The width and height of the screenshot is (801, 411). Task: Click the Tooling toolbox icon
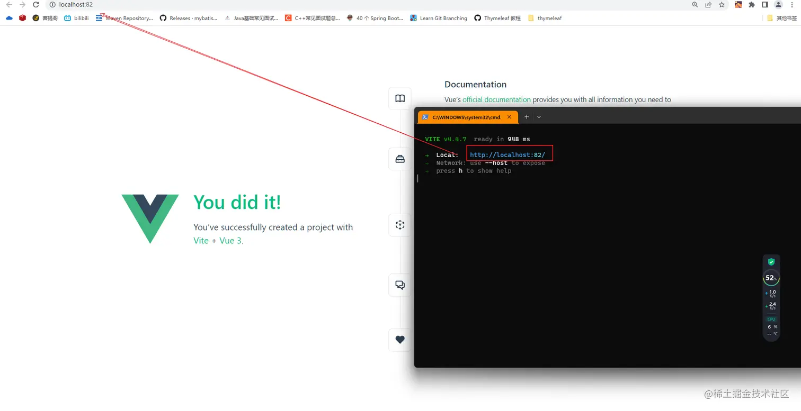[400, 159]
